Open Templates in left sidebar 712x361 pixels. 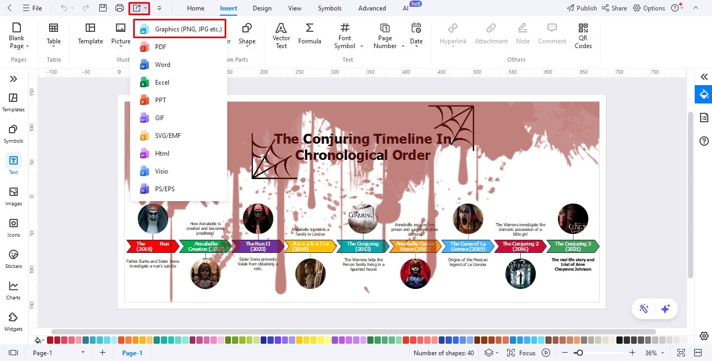tap(14, 102)
